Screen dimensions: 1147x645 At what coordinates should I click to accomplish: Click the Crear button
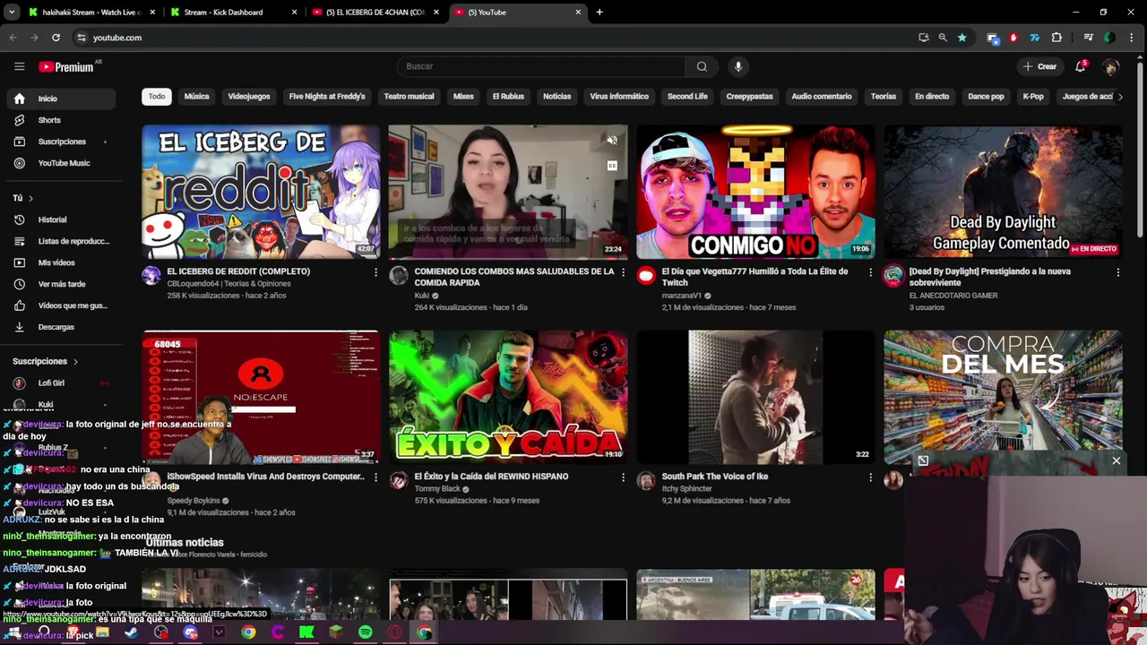click(x=1039, y=66)
